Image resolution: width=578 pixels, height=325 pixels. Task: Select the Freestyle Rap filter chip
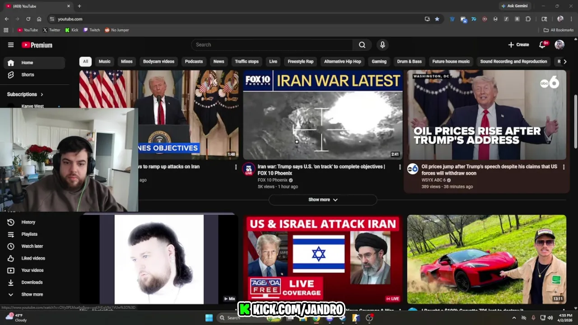[x=300, y=61]
